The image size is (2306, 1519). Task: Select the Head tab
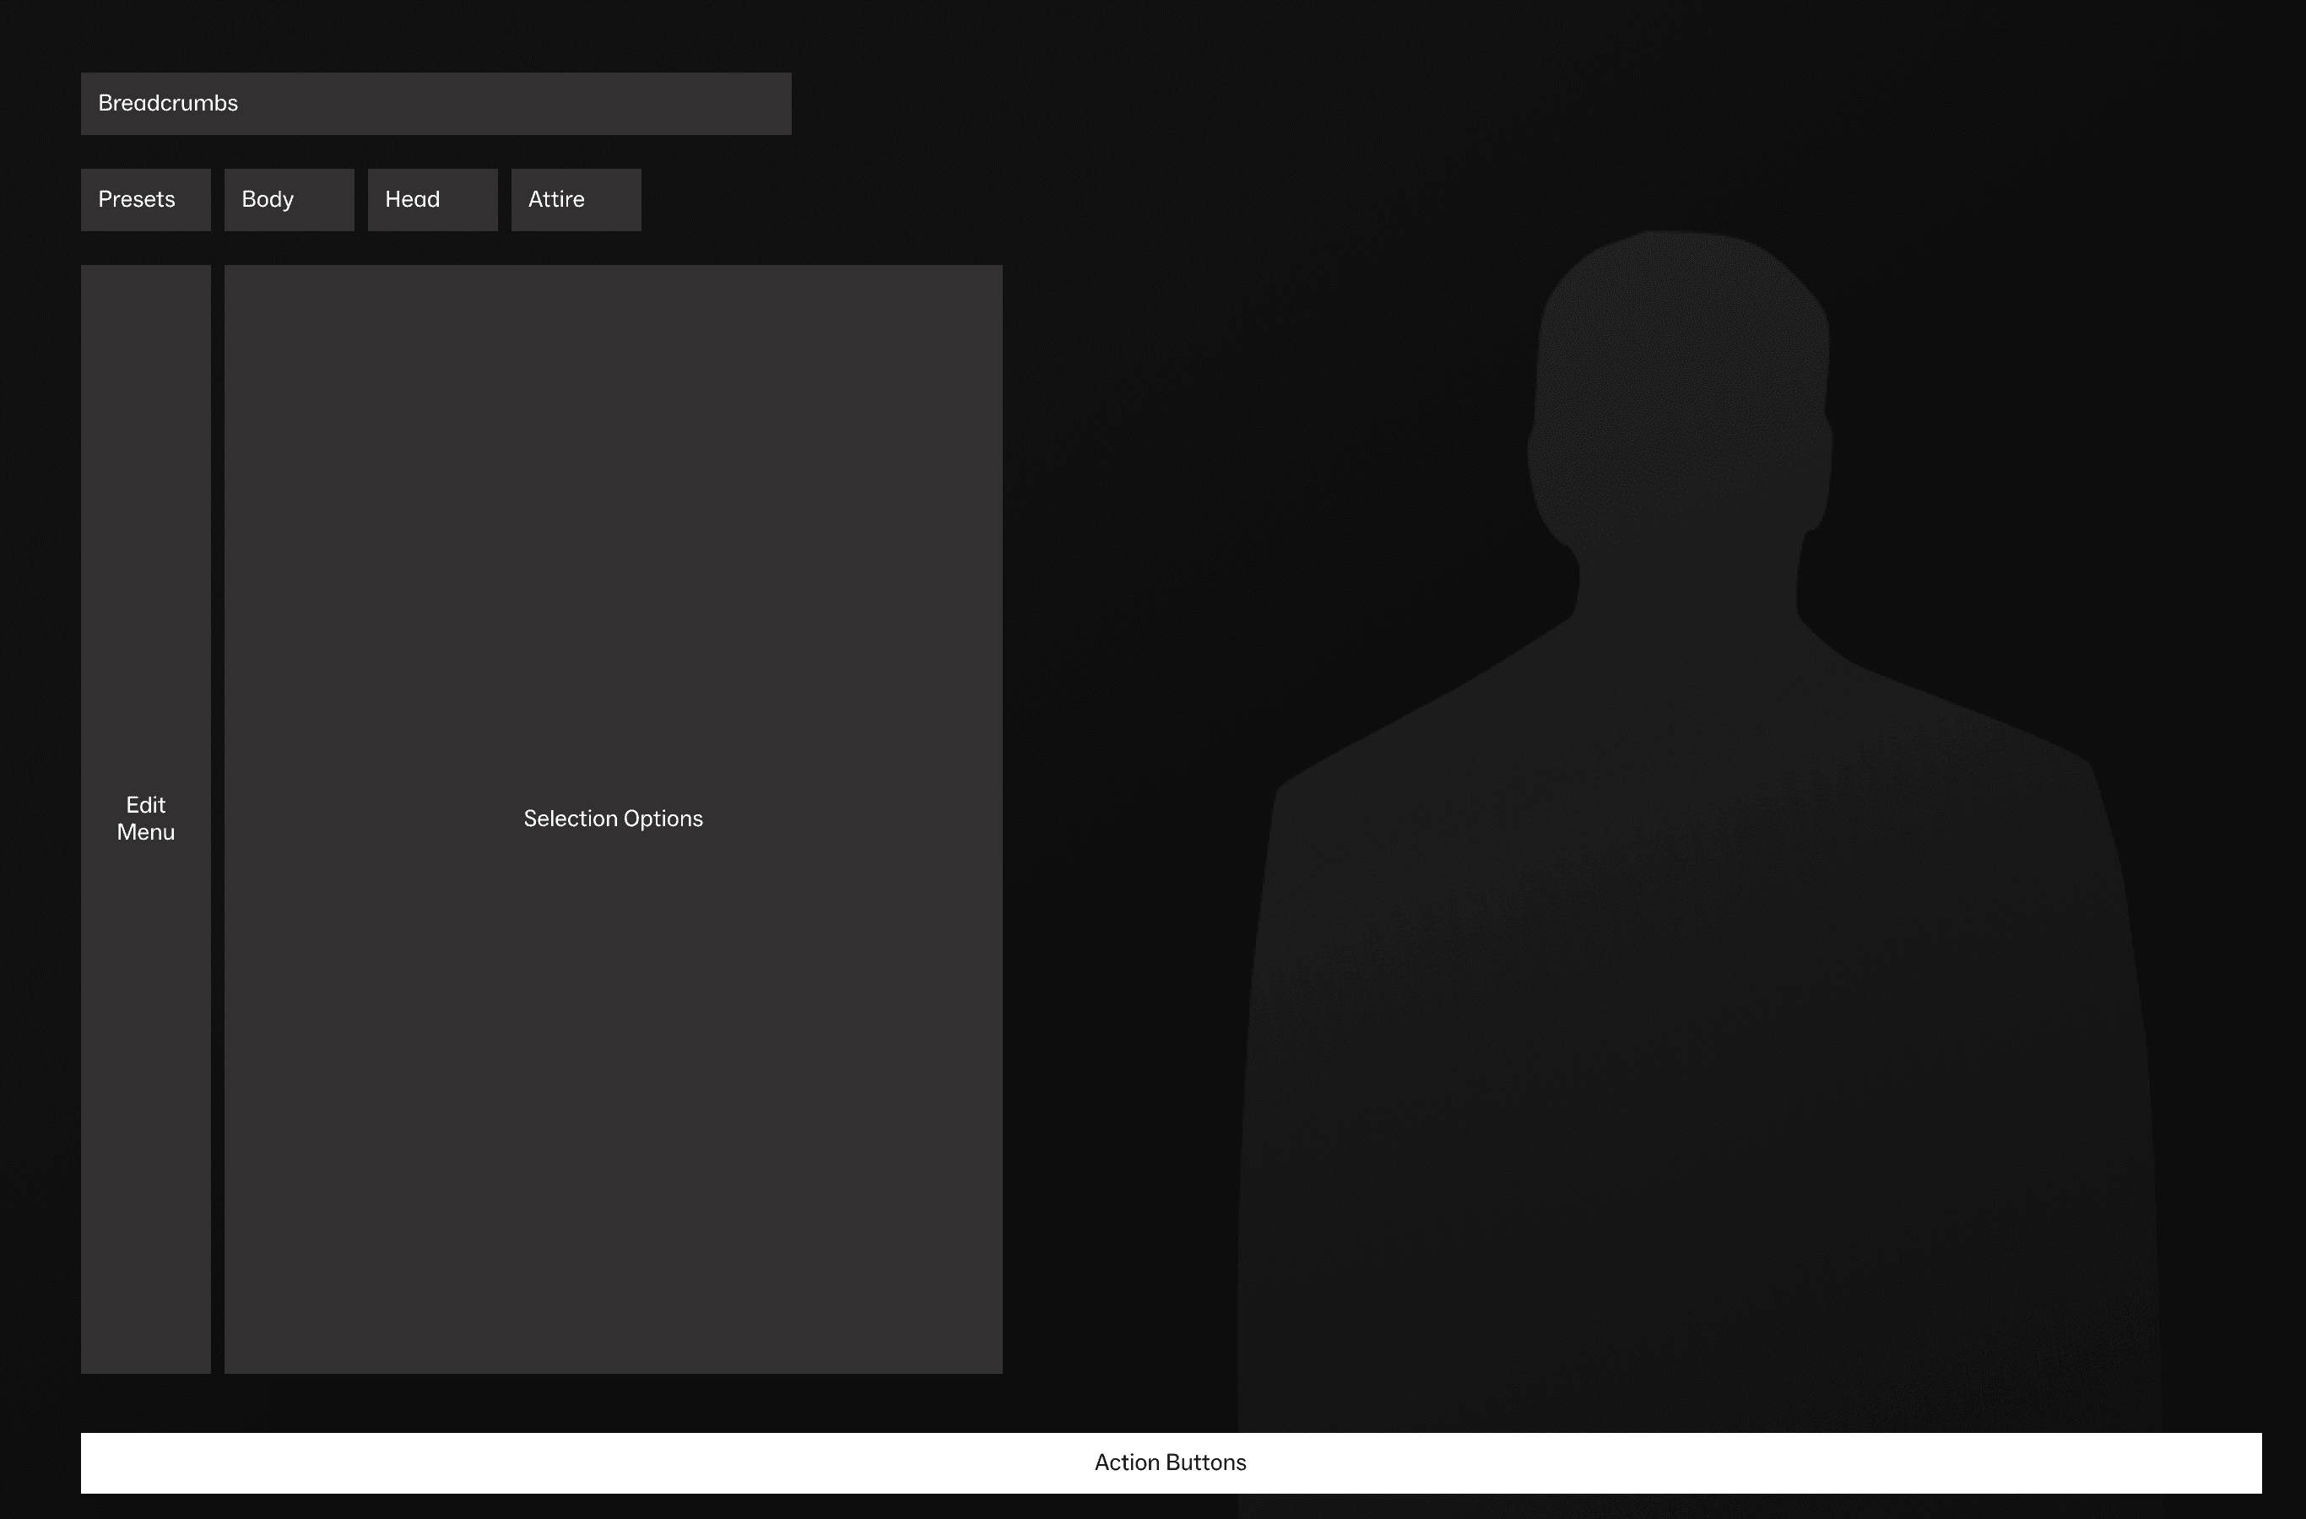432,199
